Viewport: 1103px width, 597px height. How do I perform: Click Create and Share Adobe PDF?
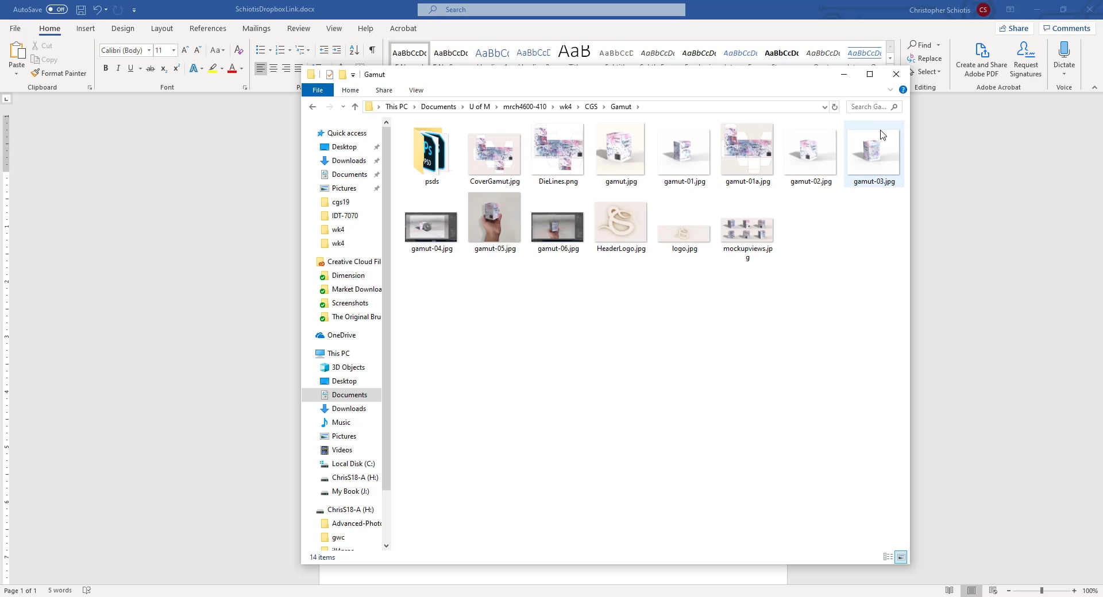click(981, 59)
